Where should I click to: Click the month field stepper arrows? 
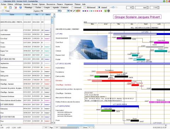click(x=147, y=7)
